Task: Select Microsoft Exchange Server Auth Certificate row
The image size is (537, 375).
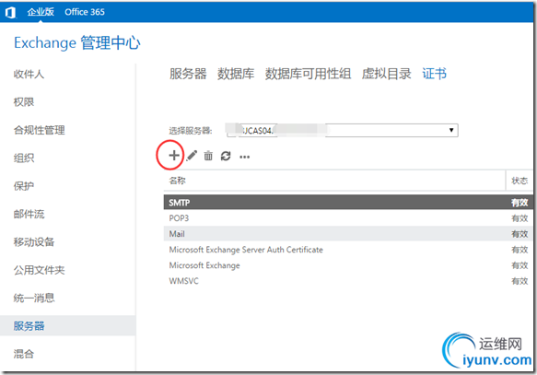Action: click(x=348, y=250)
